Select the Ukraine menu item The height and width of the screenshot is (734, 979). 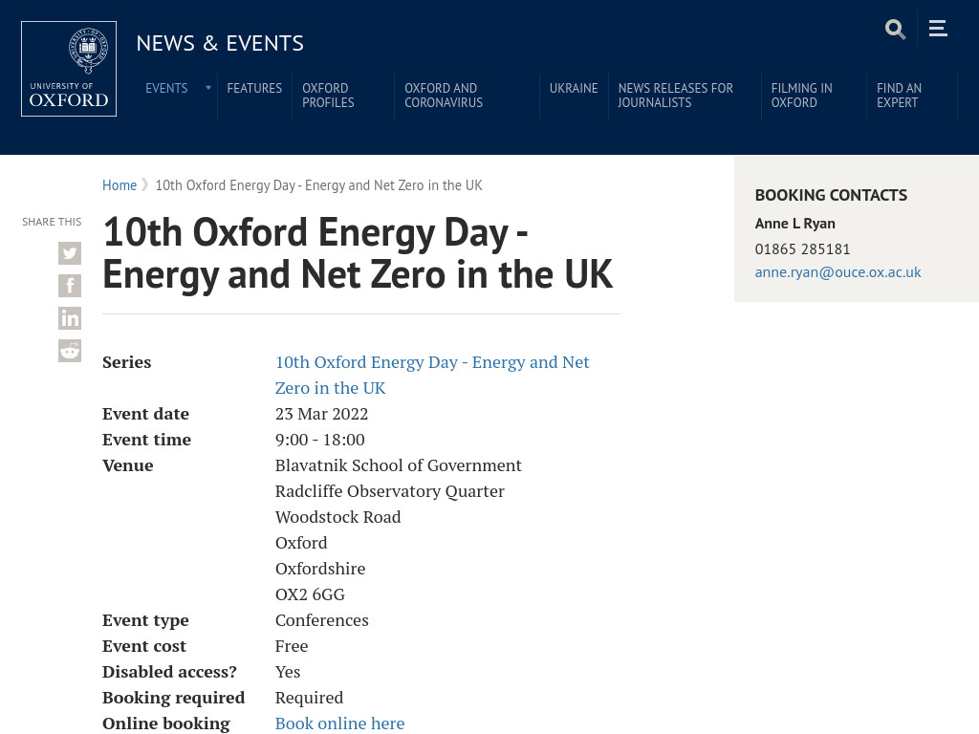click(574, 88)
